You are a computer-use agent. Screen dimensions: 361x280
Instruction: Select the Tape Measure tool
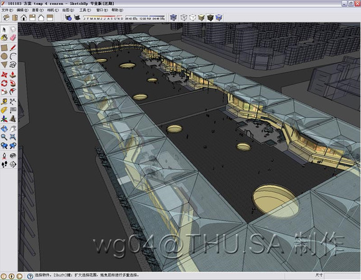point(4,101)
